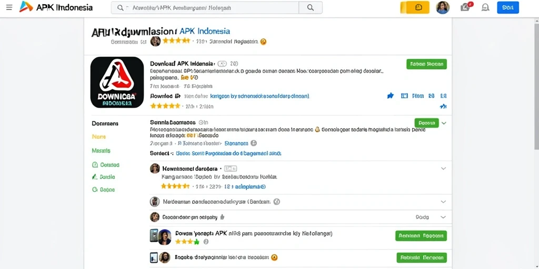Click the yellow top bar button
The height and width of the screenshot is (269, 539).
point(415,7)
